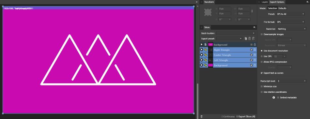This screenshot has height=119, width=310.
Task: Toggle the Continuous export checkbox
Action: pos(222,117)
